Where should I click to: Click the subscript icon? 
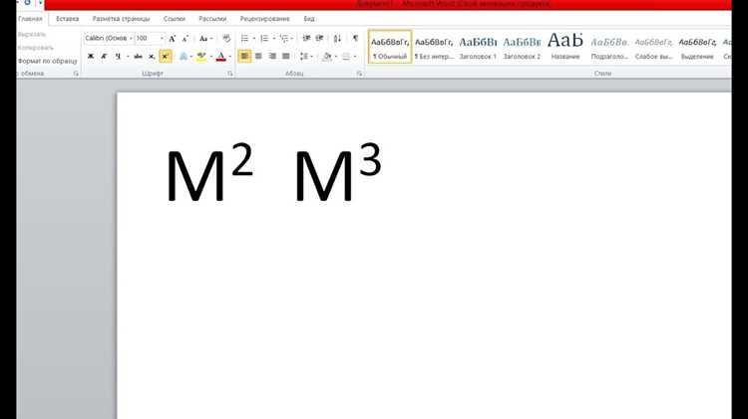152,57
